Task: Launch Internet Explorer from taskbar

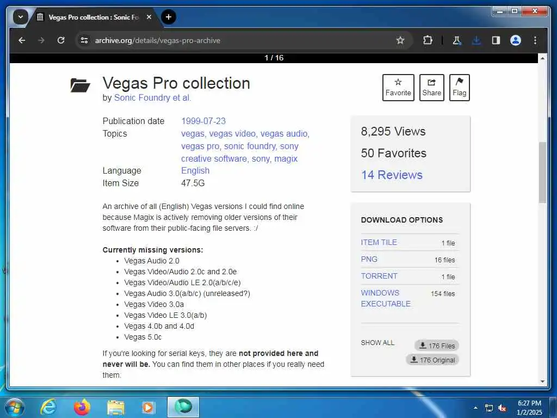Action: (x=48, y=407)
